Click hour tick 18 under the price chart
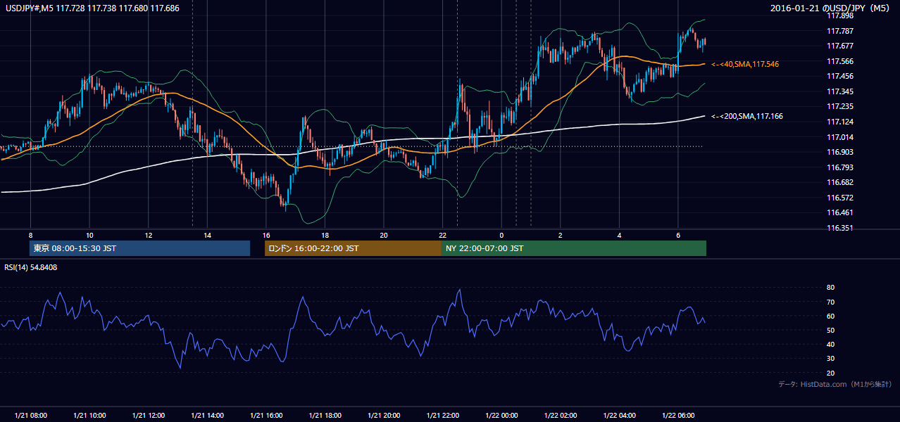 pos(325,235)
